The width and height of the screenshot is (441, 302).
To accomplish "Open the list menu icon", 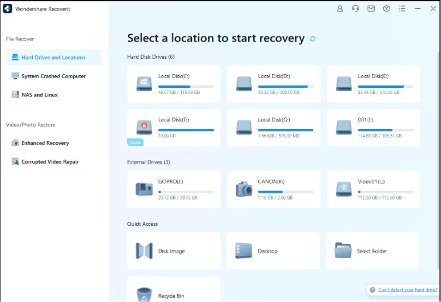I will click(402, 9).
